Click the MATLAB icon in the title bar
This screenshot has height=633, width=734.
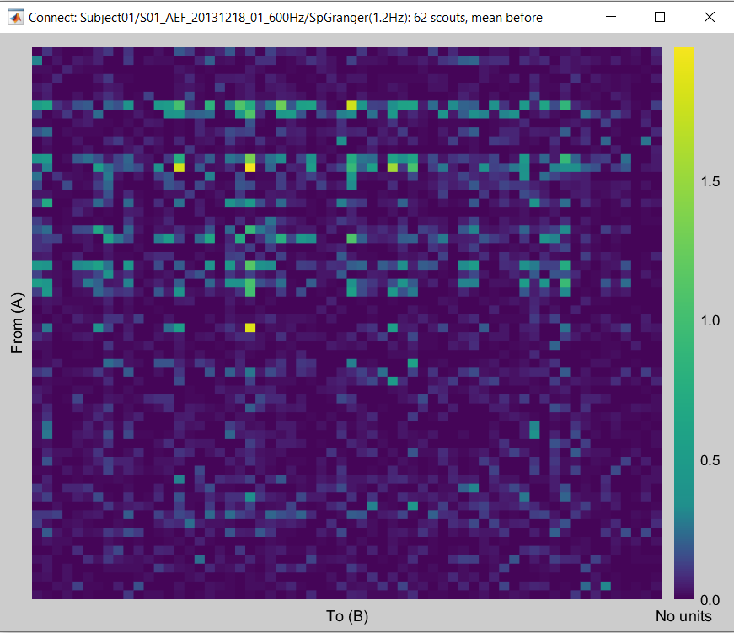tap(15, 17)
